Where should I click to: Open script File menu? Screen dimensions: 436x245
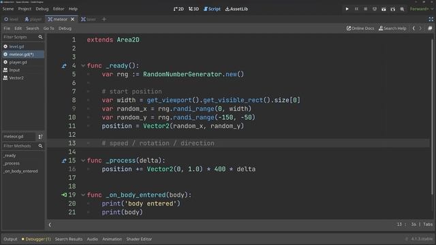pyautogui.click(x=7, y=29)
